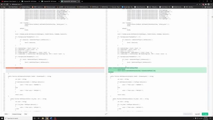Screen dimensions: 213x120
Task: Click the green Share button
Action: point(205,114)
